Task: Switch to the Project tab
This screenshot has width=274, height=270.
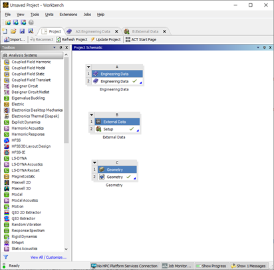Action: (51, 31)
